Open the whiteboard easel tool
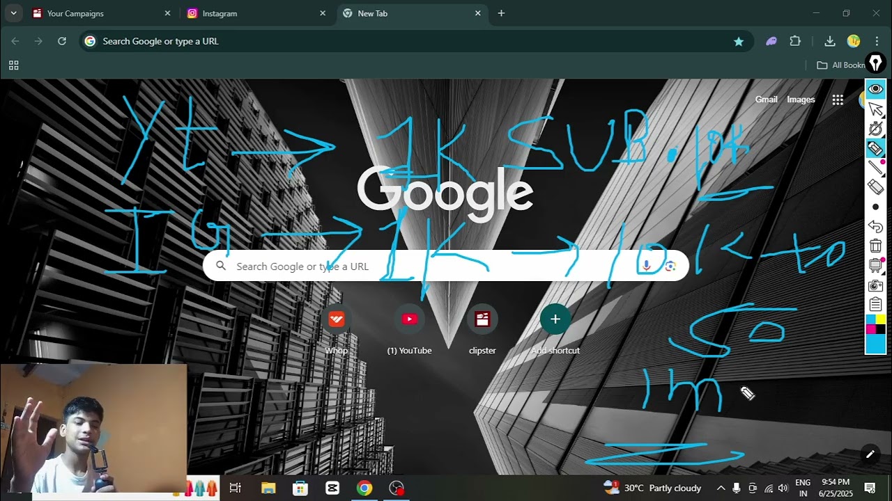This screenshot has height=501, width=892. (x=875, y=265)
